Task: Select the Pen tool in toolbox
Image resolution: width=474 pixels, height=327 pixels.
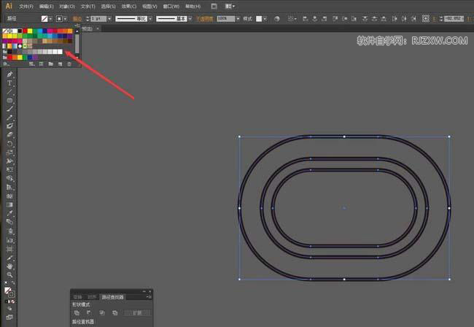Action: coord(9,74)
